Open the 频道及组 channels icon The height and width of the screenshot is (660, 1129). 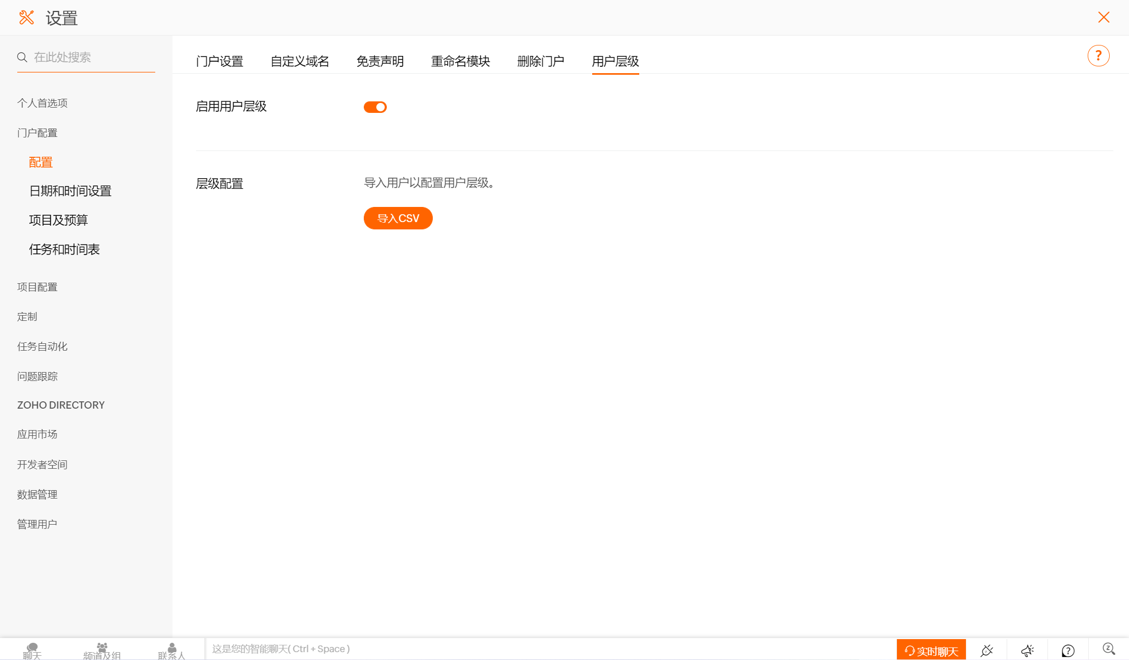coord(102,650)
